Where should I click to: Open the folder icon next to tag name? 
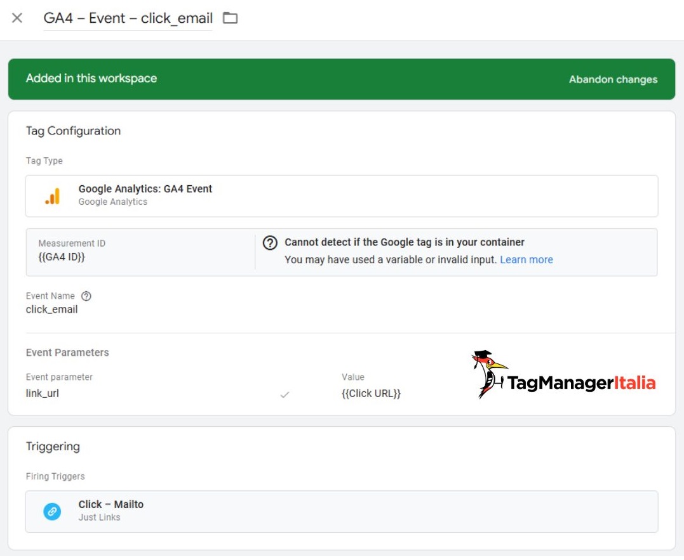coord(231,18)
